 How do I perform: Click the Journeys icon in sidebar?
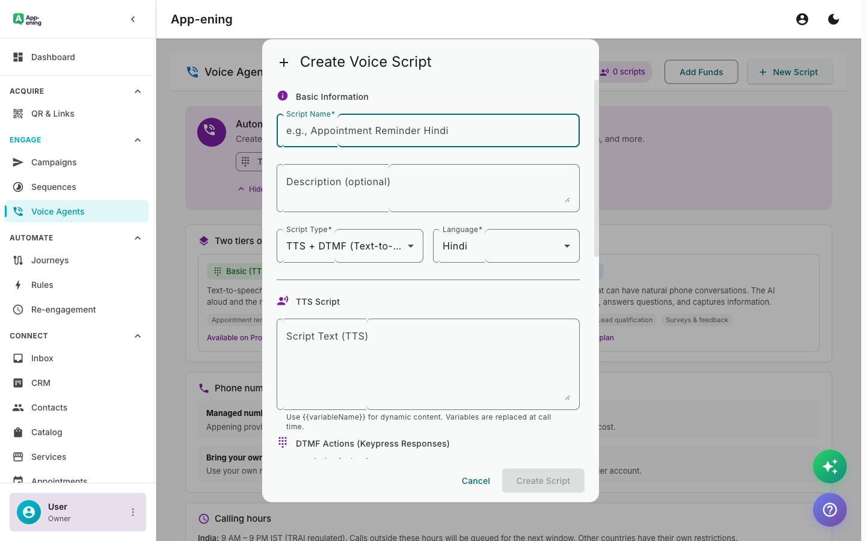[19, 260]
